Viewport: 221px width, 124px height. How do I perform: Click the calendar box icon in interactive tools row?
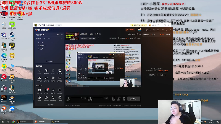(60, 71)
